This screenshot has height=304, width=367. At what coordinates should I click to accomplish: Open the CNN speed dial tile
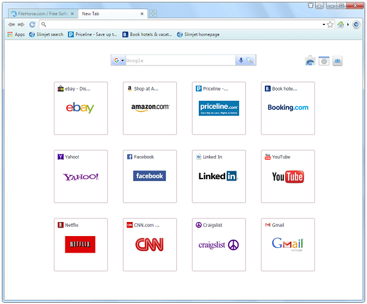[x=150, y=245]
